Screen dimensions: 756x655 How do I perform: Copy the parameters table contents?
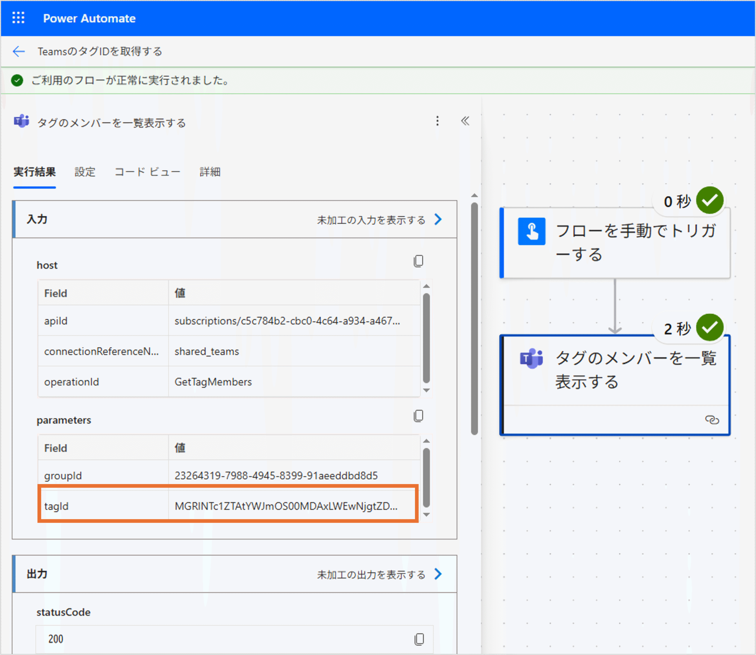pyautogui.click(x=418, y=416)
